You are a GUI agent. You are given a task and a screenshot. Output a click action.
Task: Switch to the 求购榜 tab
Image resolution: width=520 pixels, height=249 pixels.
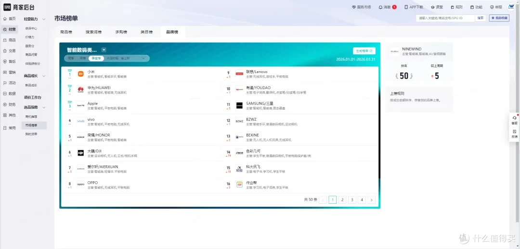tap(121, 32)
